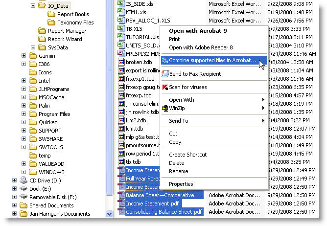Click the FRLSPL32.MDB Access database icon
The height and width of the screenshot is (226, 327).
point(121,53)
